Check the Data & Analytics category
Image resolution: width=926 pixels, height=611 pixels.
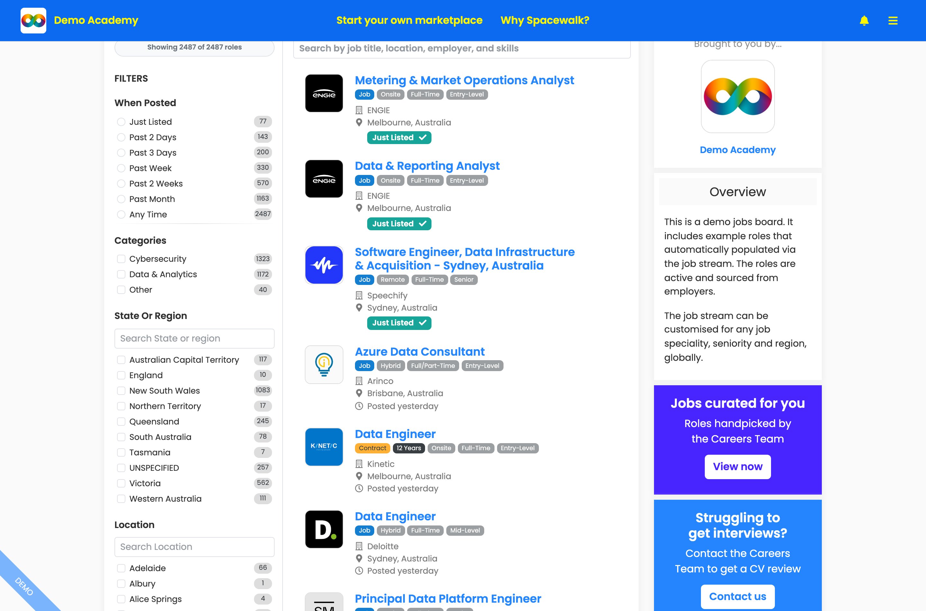pos(121,274)
